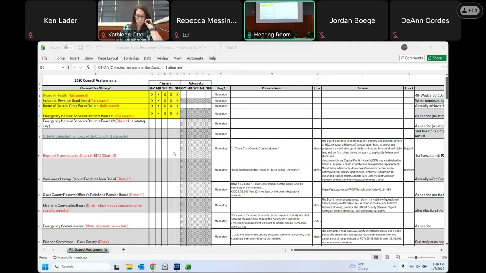486x273 pixels.
Task: Select the All Board Assignments sheet tab
Action: tap(88, 249)
